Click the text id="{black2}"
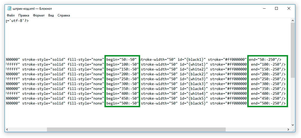Screen dimensions: 301x138 (194, 74)
